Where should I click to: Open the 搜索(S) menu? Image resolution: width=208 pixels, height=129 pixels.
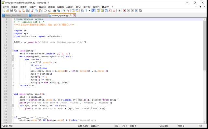tap(24, 7)
